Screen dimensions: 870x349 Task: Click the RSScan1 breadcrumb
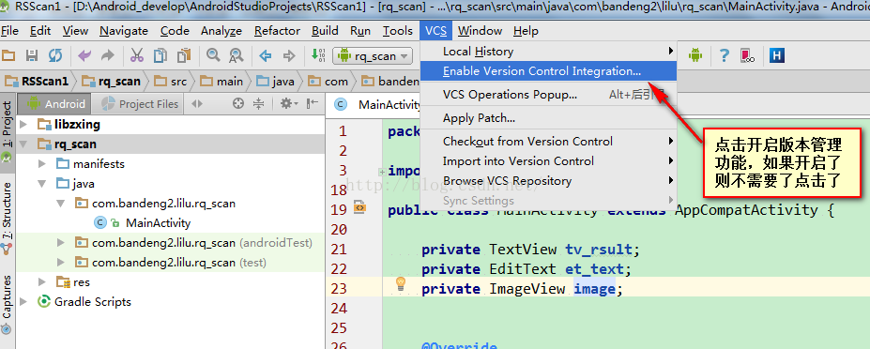(37, 82)
